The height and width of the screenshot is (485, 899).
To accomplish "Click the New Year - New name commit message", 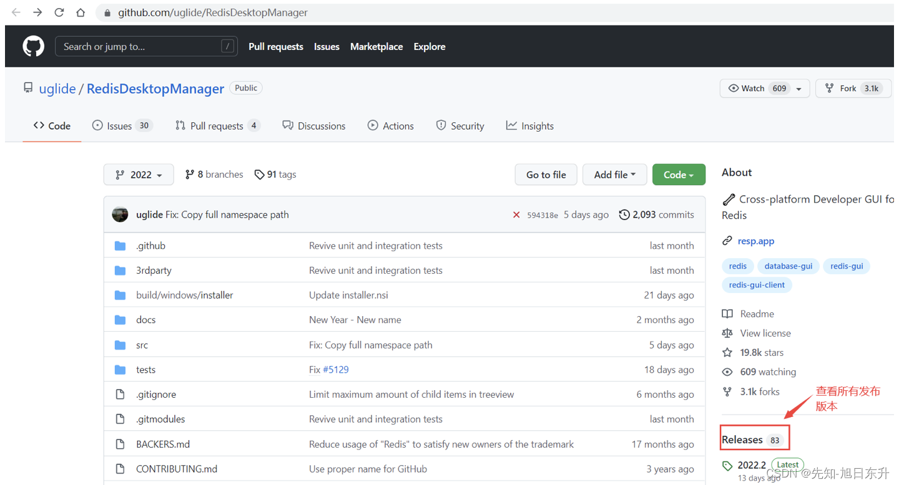I will [355, 320].
